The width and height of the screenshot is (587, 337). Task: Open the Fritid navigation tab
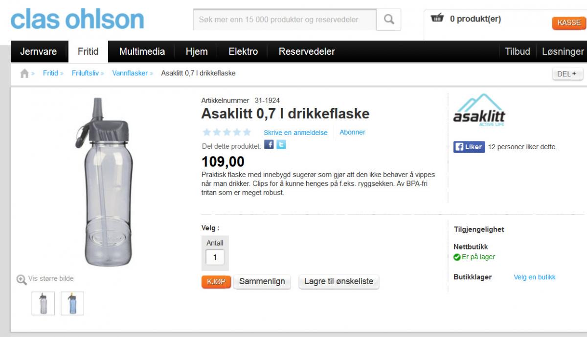(x=88, y=51)
